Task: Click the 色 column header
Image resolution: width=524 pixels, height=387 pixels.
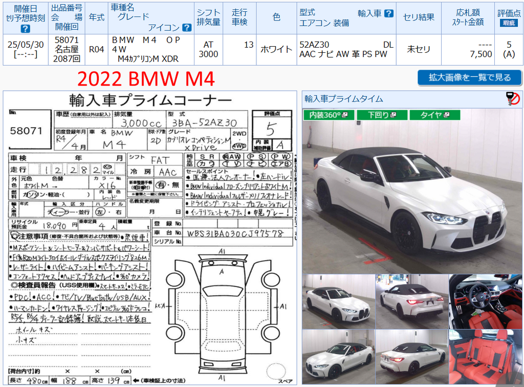Action: 276,17
